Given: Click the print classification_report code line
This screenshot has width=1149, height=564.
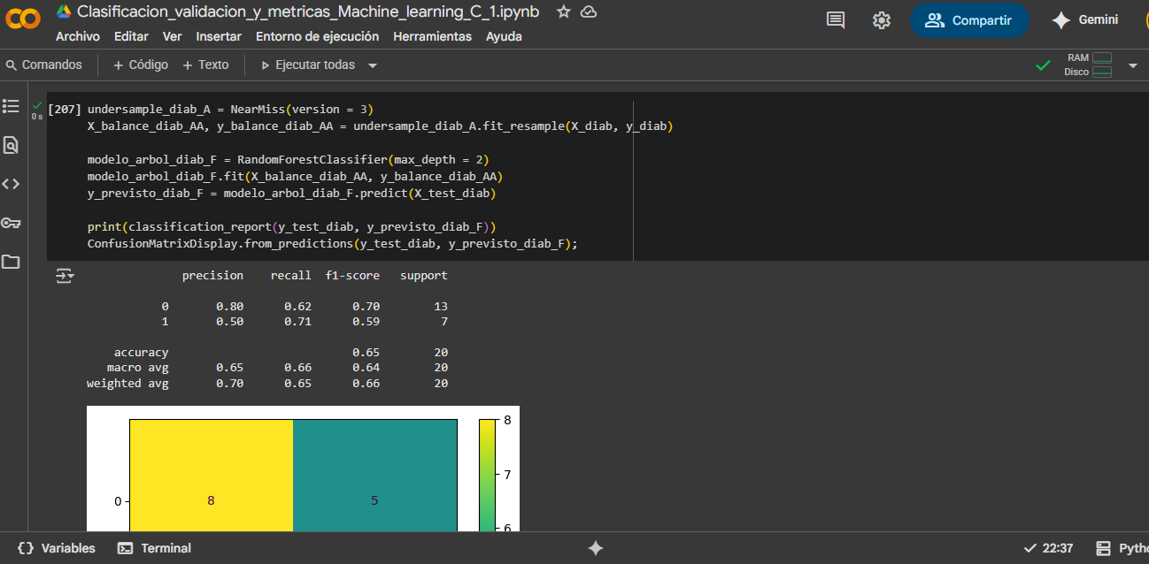Looking at the screenshot, I should (x=291, y=227).
